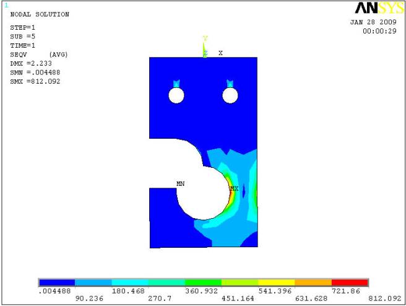Click the SMX =812.092 value
Viewport: 406px width, 306px height.
tap(35, 81)
